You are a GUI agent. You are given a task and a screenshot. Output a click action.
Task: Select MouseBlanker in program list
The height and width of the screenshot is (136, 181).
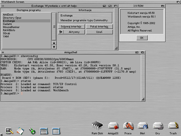click(26, 27)
